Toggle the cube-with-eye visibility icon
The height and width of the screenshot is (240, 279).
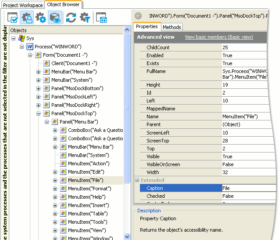coord(55,18)
